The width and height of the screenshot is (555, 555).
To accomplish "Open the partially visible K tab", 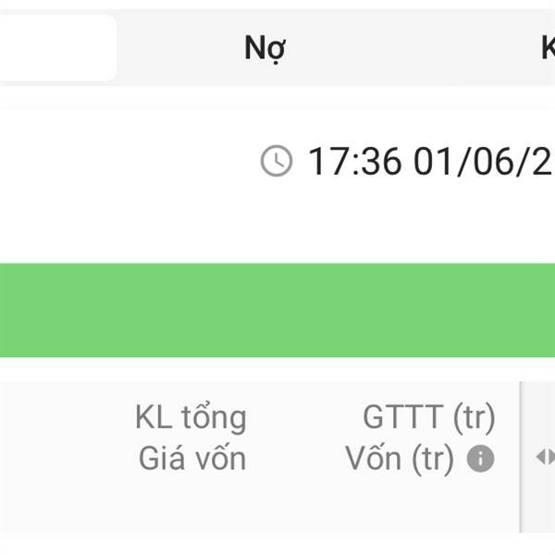I will 548,48.
